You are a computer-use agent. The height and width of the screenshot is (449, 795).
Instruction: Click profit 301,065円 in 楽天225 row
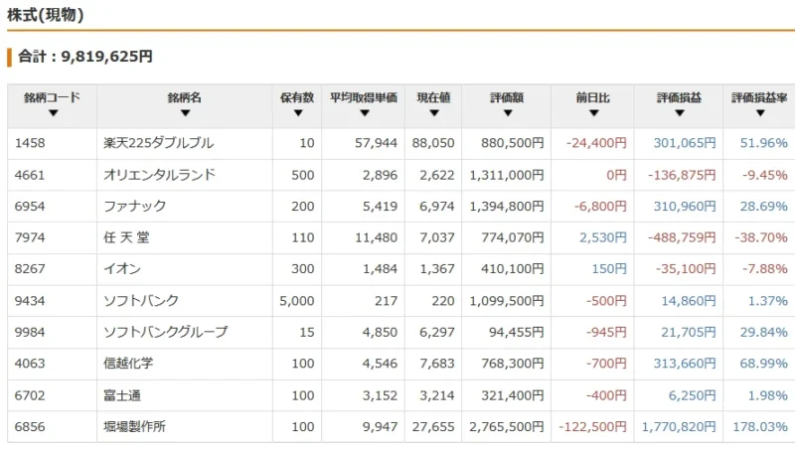pos(685,143)
